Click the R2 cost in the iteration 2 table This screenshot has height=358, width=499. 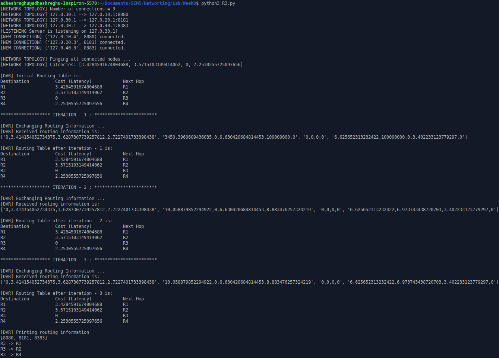79,238
